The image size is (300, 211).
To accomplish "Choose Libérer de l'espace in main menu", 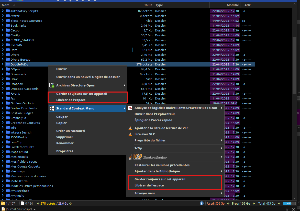I will (71, 100).
